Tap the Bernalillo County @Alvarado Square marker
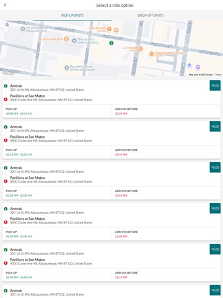Screen dimensions: 223x298 pyautogui.click(x=66, y=68)
